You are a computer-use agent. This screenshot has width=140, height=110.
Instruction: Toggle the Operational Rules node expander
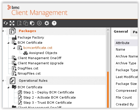[3, 81]
